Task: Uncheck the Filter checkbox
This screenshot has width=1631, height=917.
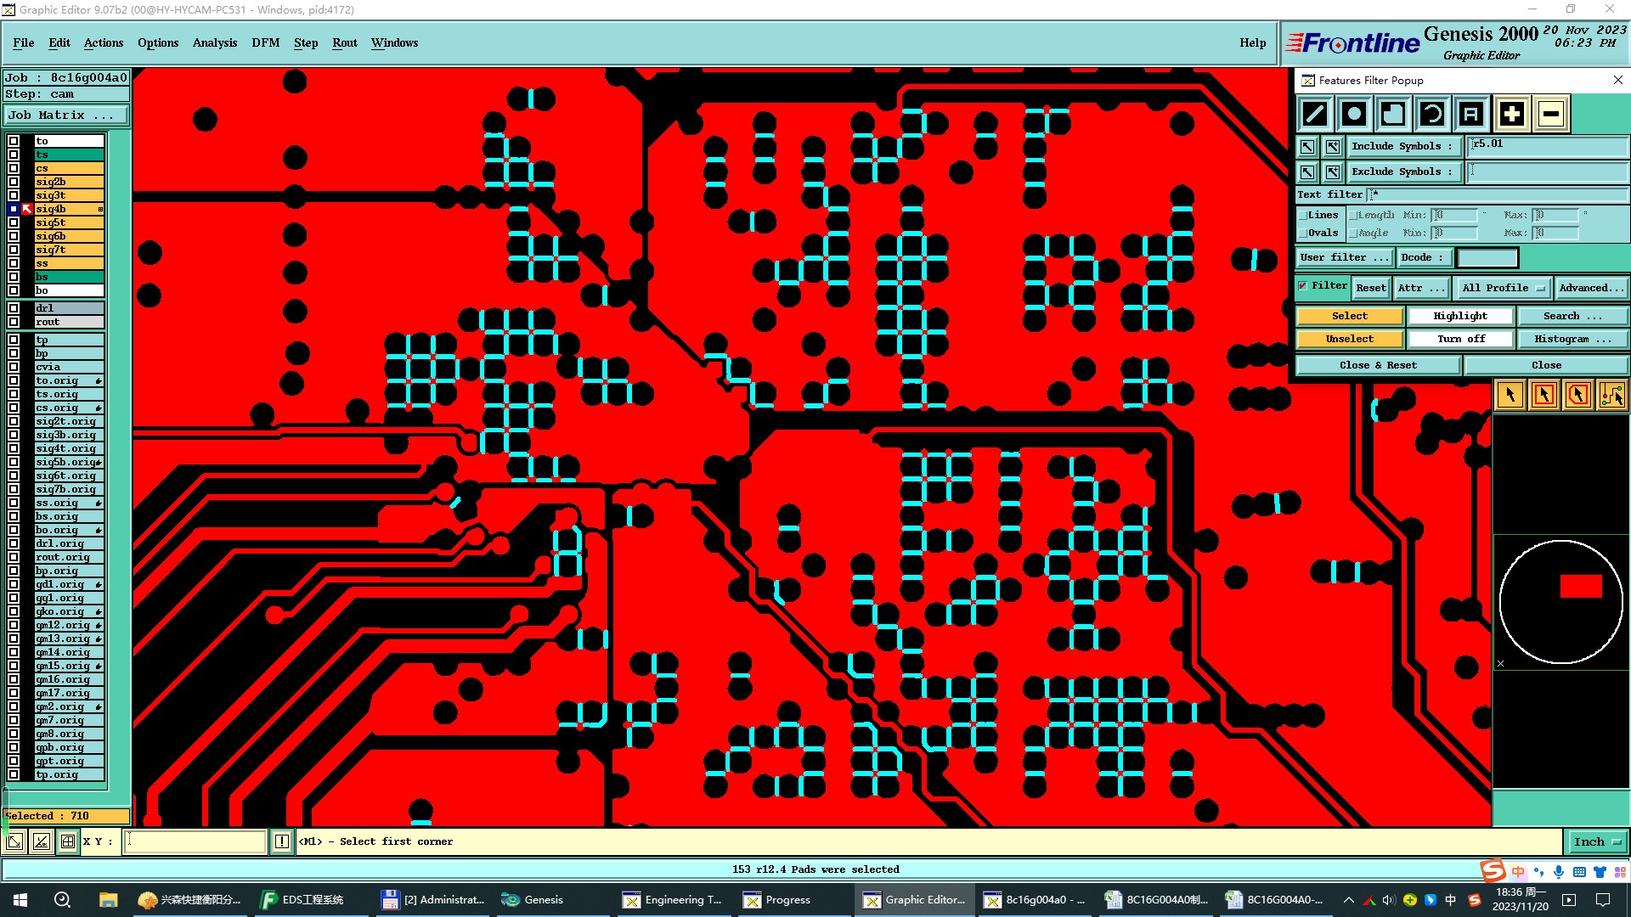Action: pyautogui.click(x=1303, y=286)
